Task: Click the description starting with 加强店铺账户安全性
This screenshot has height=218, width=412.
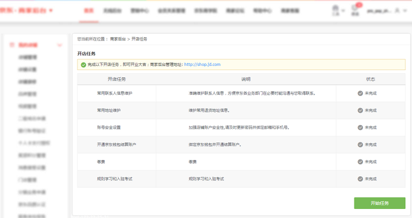Action: point(239,127)
